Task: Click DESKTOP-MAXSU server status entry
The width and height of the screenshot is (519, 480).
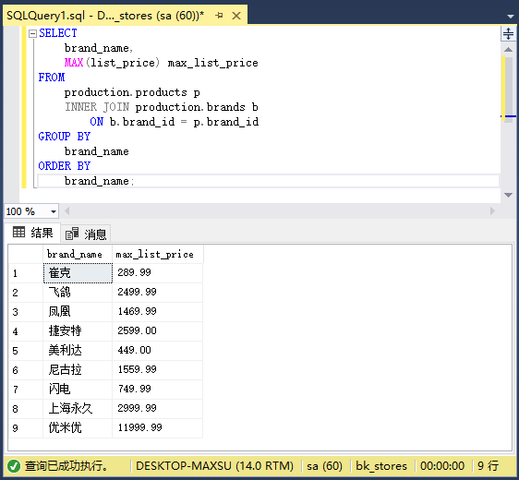Action: pos(214,466)
